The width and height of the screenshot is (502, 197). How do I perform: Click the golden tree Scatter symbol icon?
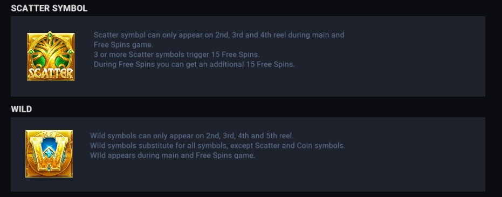51,56
